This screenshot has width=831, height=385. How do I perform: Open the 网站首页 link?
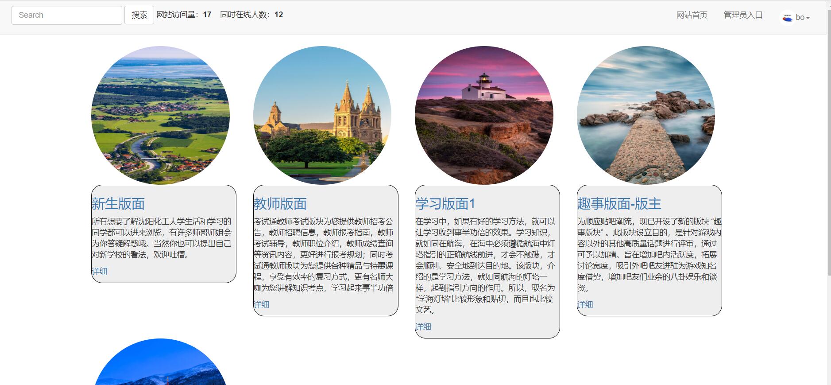click(692, 15)
